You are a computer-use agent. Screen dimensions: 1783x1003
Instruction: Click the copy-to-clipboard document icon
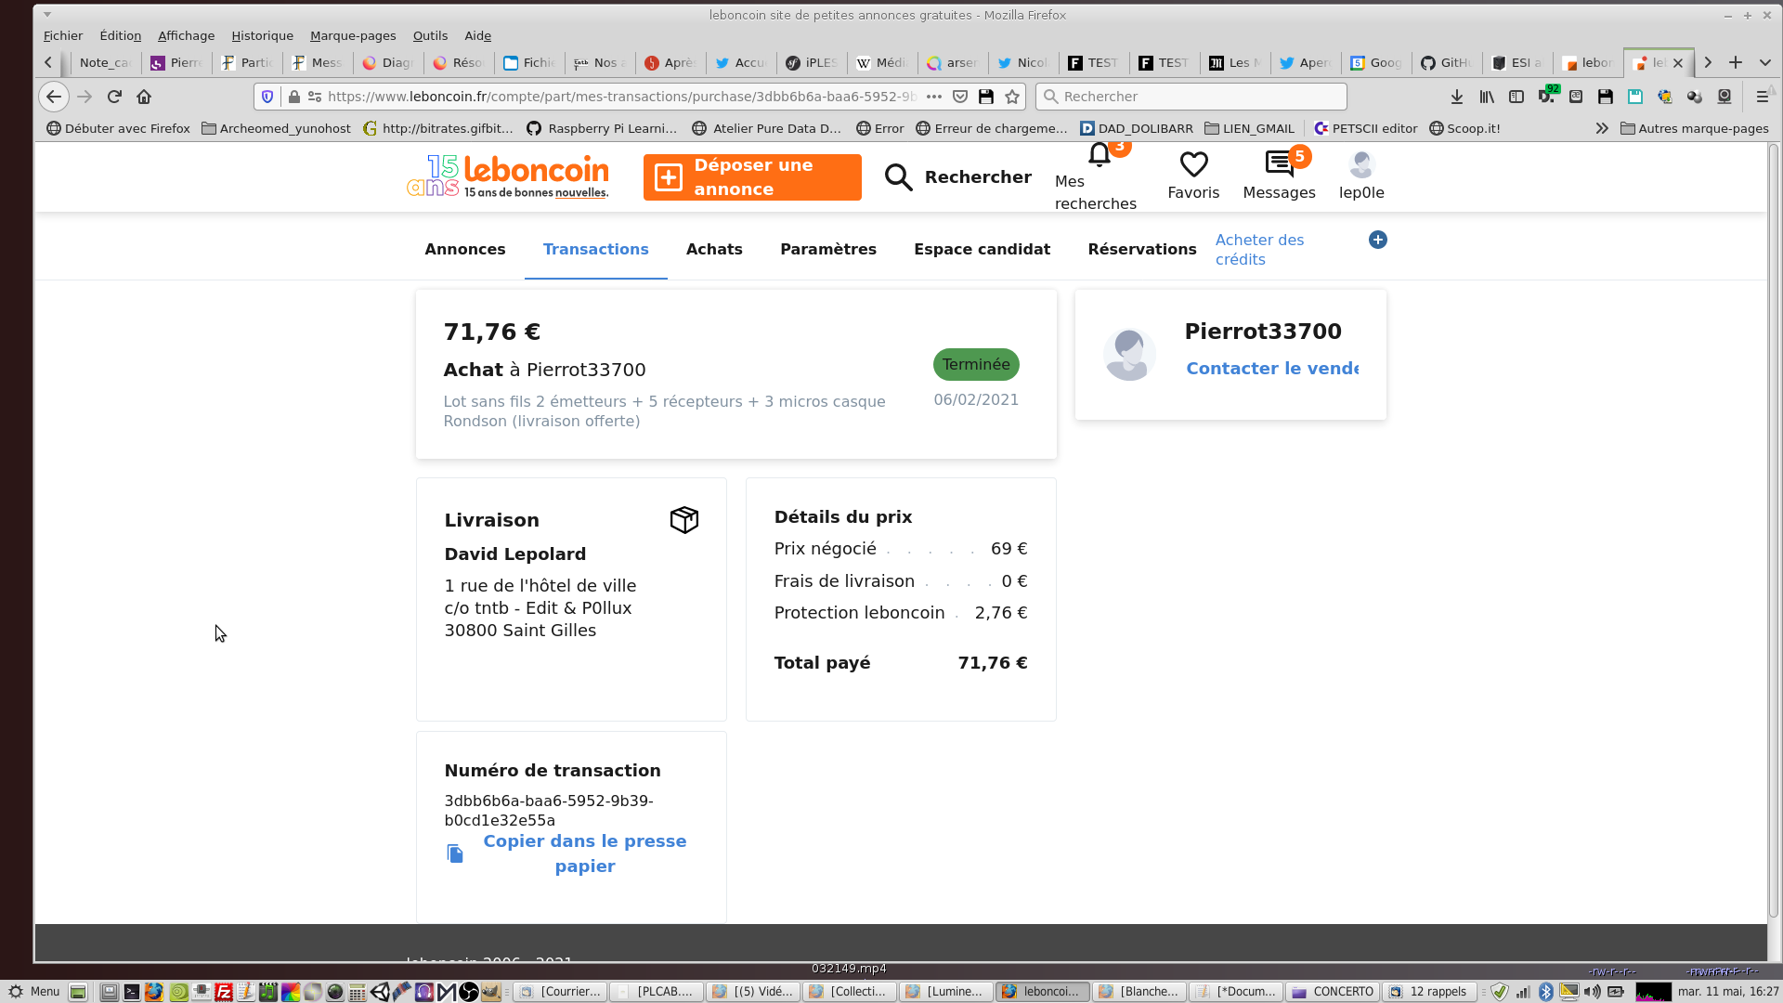point(455,853)
